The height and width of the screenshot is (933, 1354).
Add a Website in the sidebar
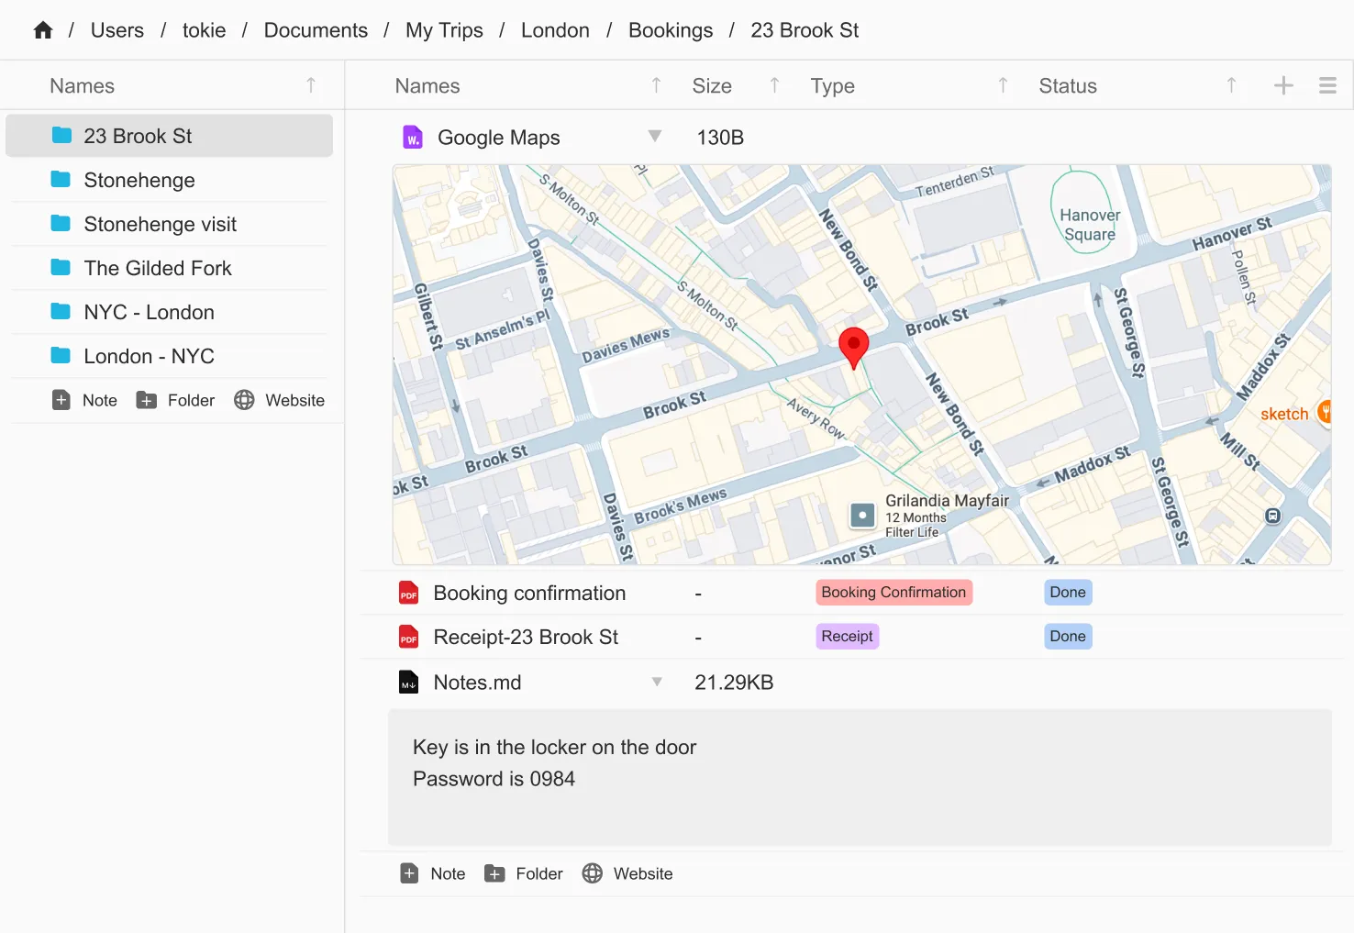coord(280,400)
